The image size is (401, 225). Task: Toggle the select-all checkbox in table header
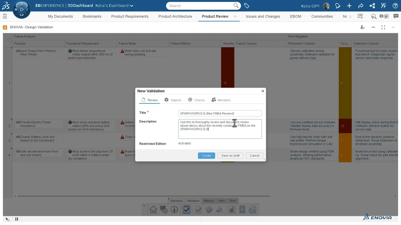click(9, 40)
